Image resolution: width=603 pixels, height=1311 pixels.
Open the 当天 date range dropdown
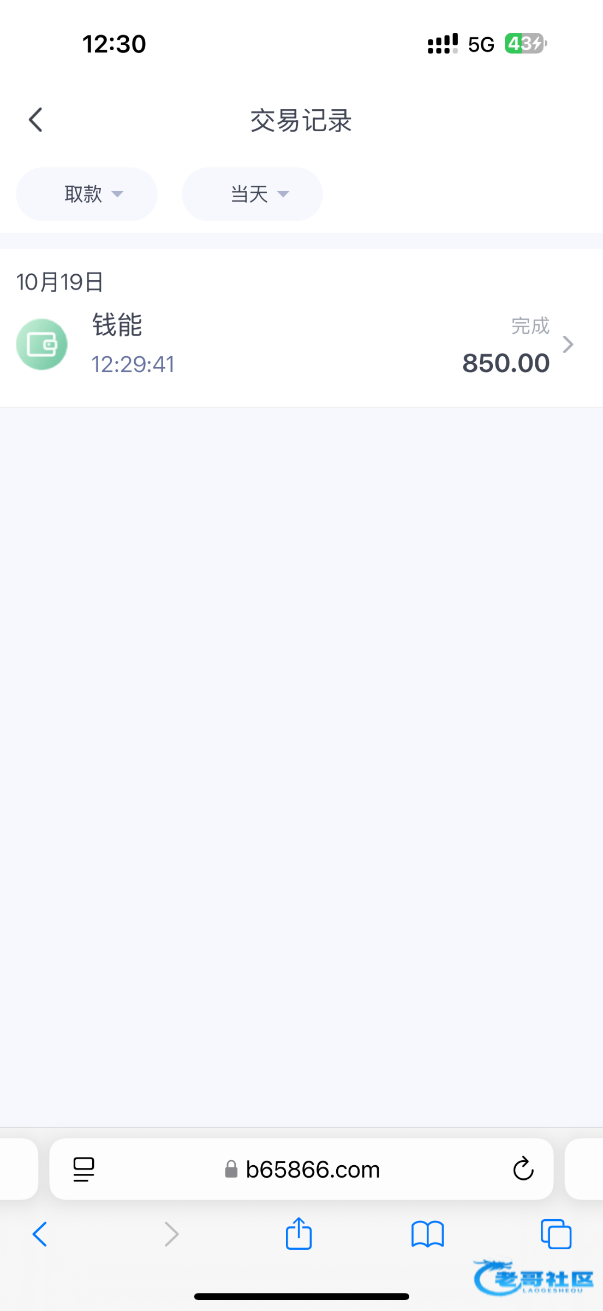click(252, 194)
